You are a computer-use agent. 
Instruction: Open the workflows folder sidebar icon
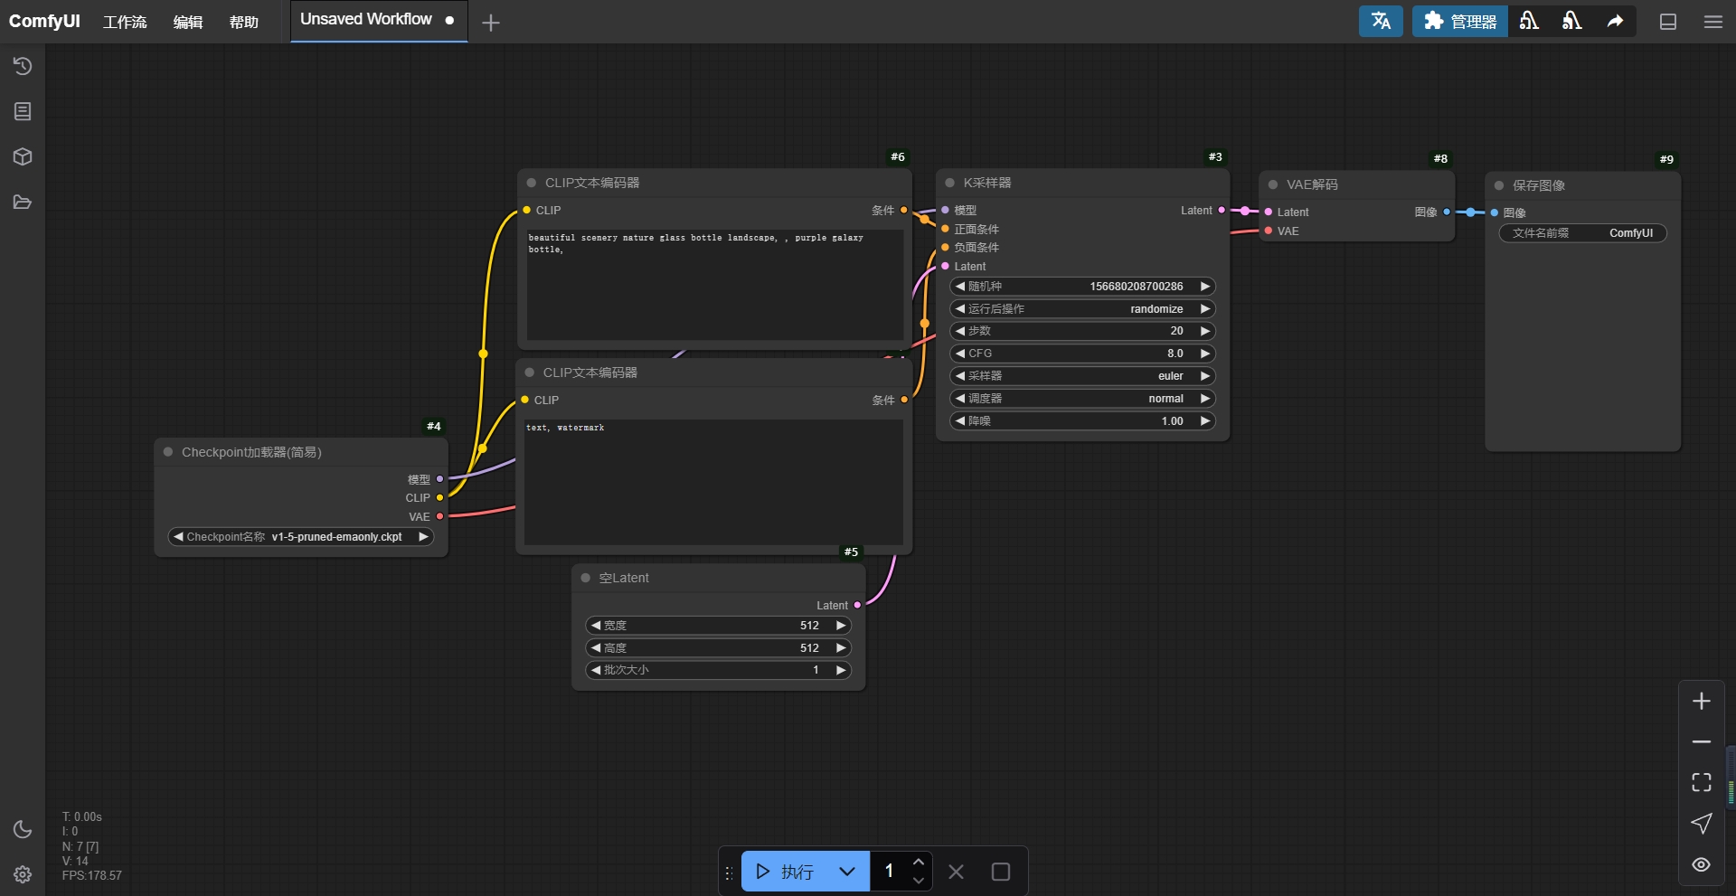point(23,202)
